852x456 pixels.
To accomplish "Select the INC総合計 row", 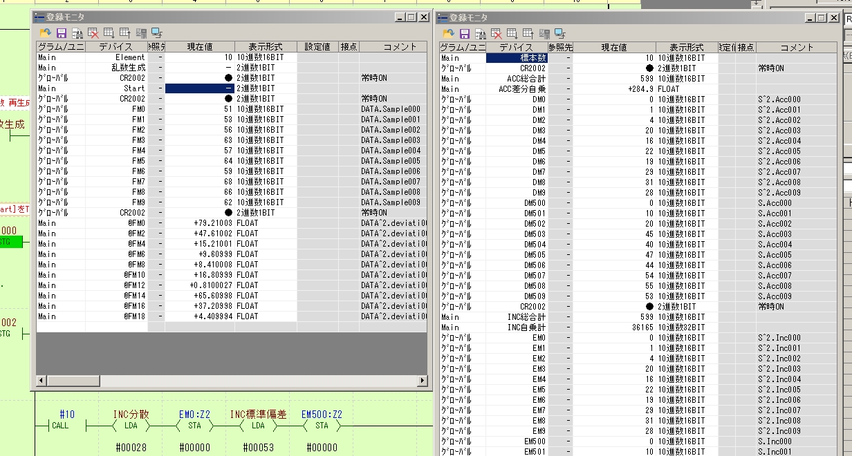I will [638, 317].
